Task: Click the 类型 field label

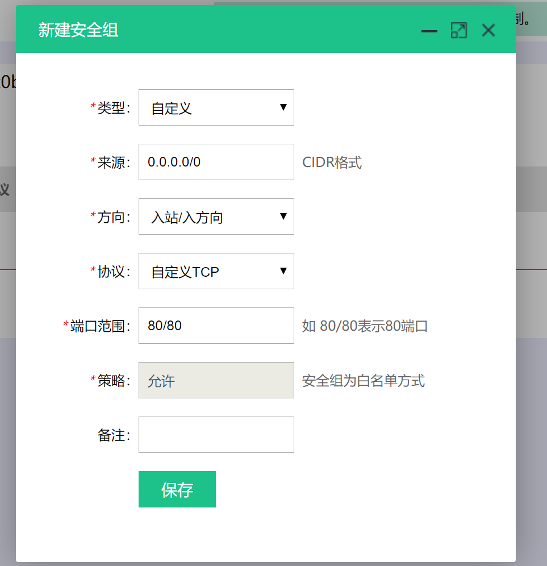Action: pos(110,108)
